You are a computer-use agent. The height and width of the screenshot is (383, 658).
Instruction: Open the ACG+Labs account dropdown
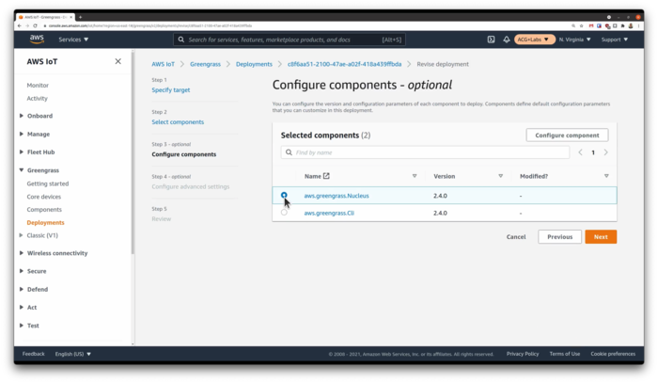[533, 40]
